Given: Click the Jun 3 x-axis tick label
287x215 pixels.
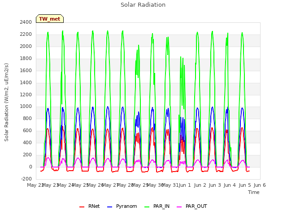Looking at the screenshot, I should click(215, 185).
